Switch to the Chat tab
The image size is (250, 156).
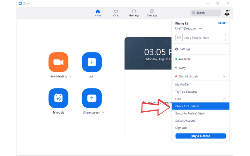pyautogui.click(x=116, y=13)
